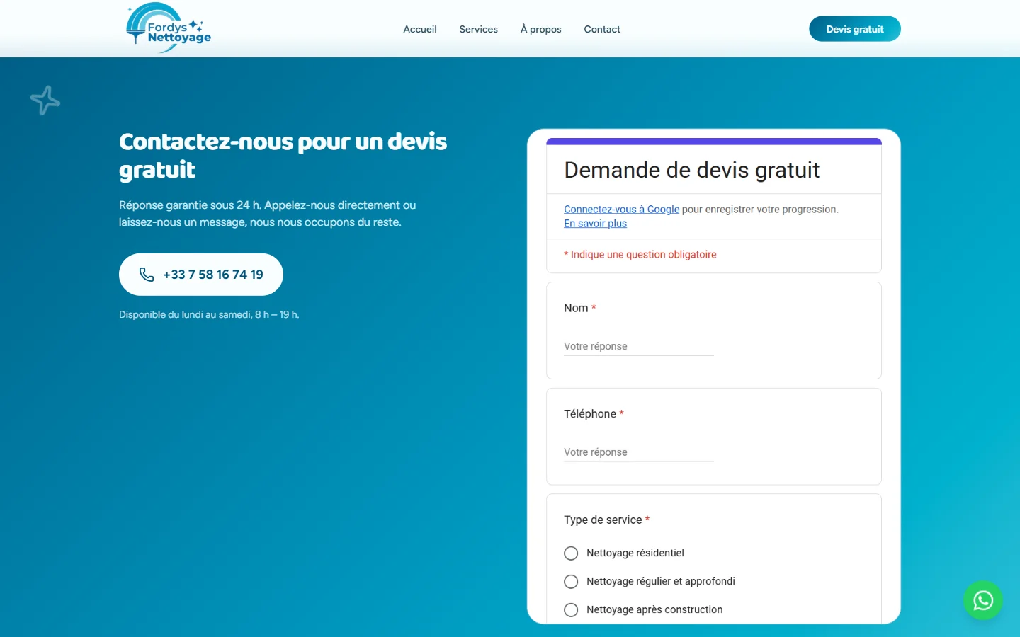Image resolution: width=1020 pixels, height=637 pixels.
Task: Open the Contact nav link
Action: tap(602, 29)
